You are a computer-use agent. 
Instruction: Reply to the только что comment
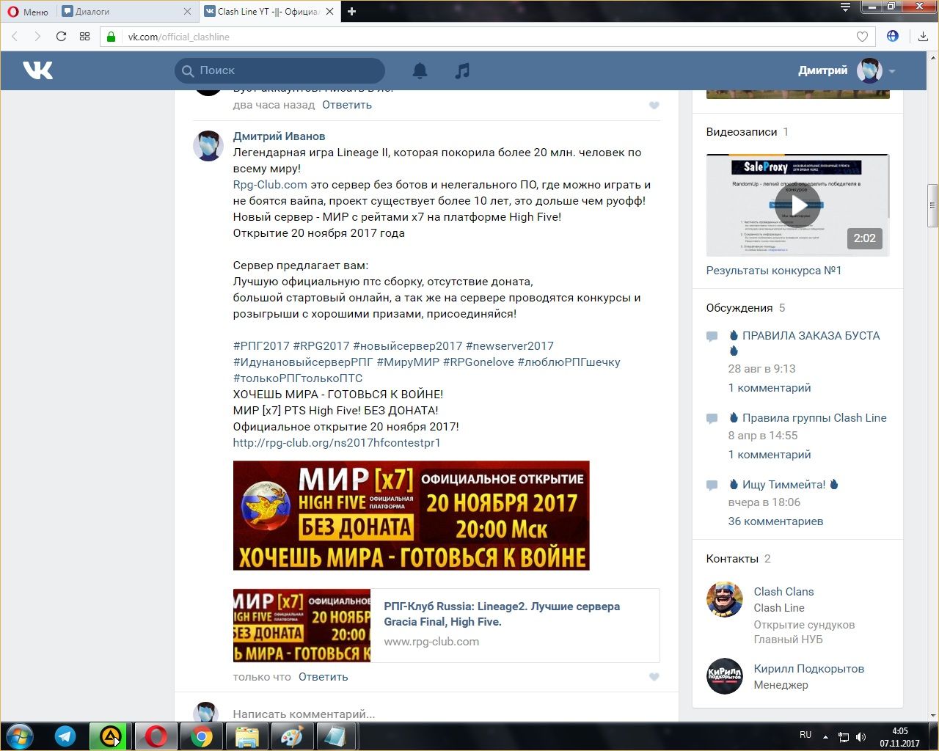coord(324,677)
